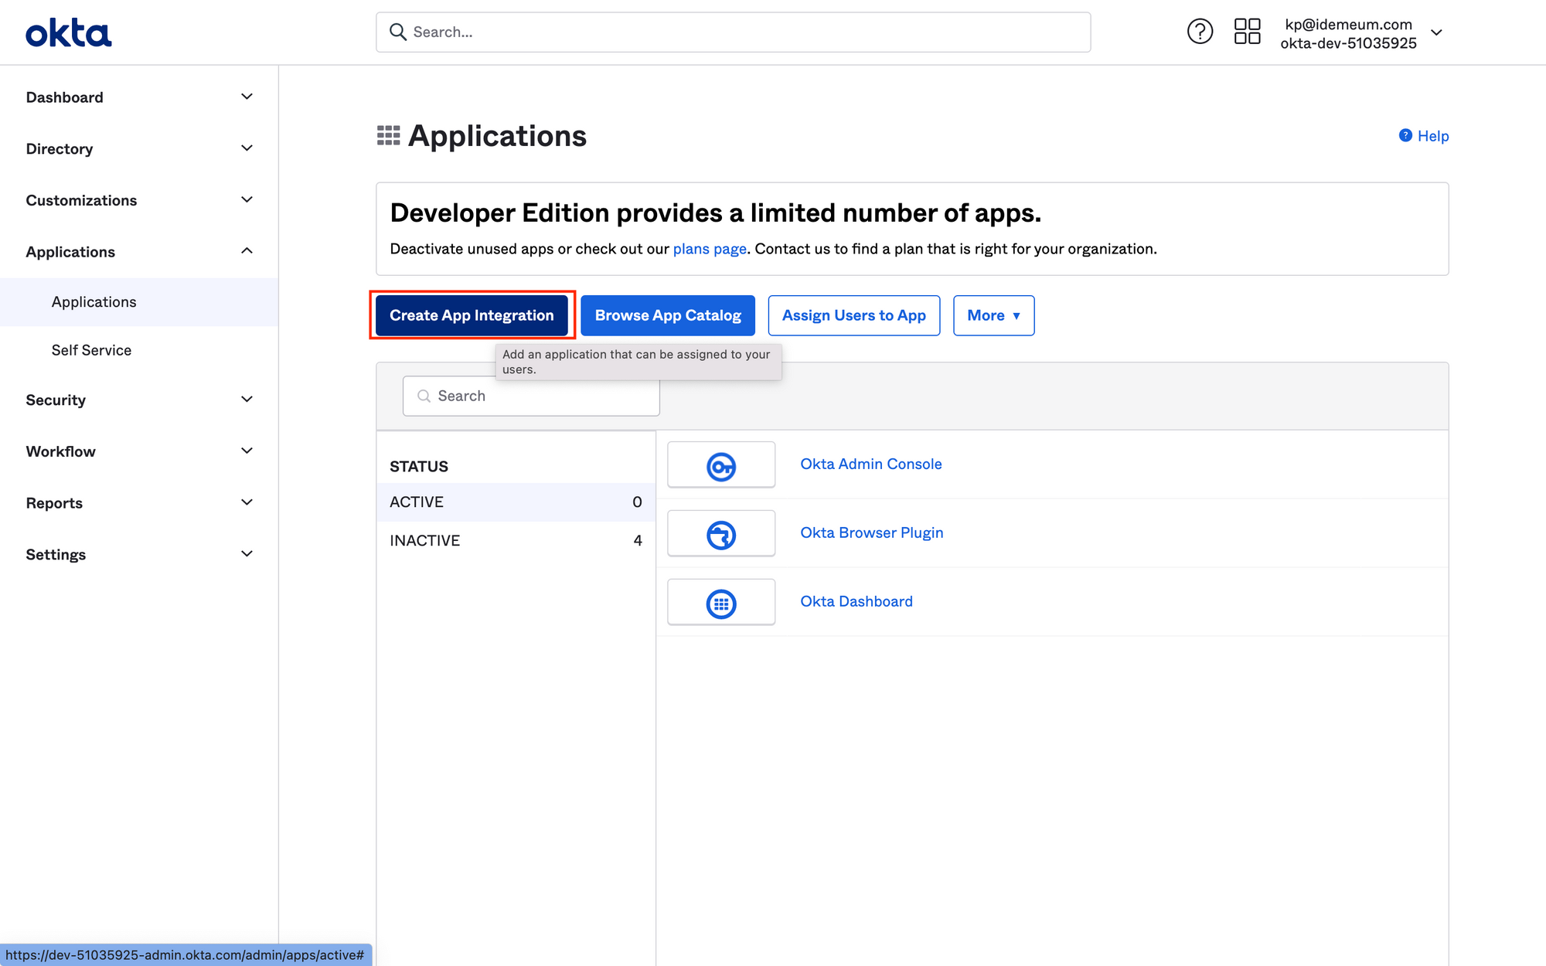Collapse the Applications sidebar section
The height and width of the screenshot is (966, 1546).
click(247, 251)
